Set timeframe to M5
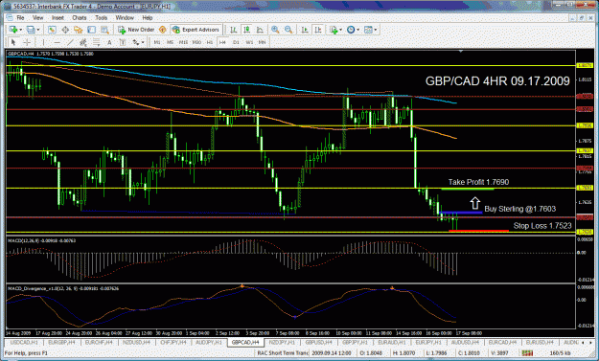This screenshot has height=361, width=599. (x=170, y=42)
